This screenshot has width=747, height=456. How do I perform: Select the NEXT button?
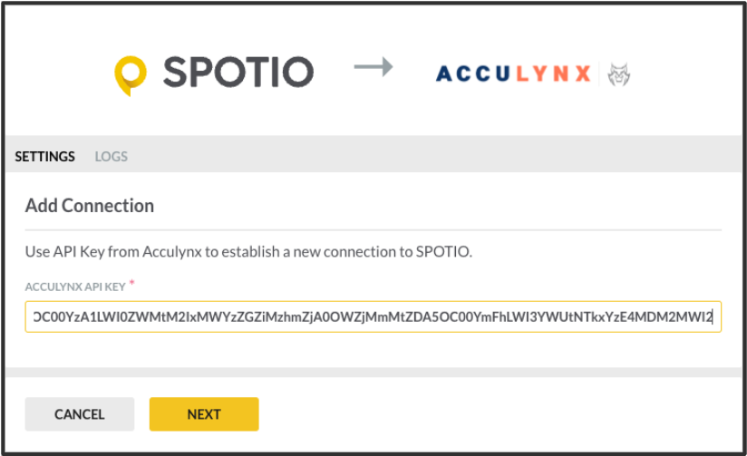pyautogui.click(x=204, y=414)
